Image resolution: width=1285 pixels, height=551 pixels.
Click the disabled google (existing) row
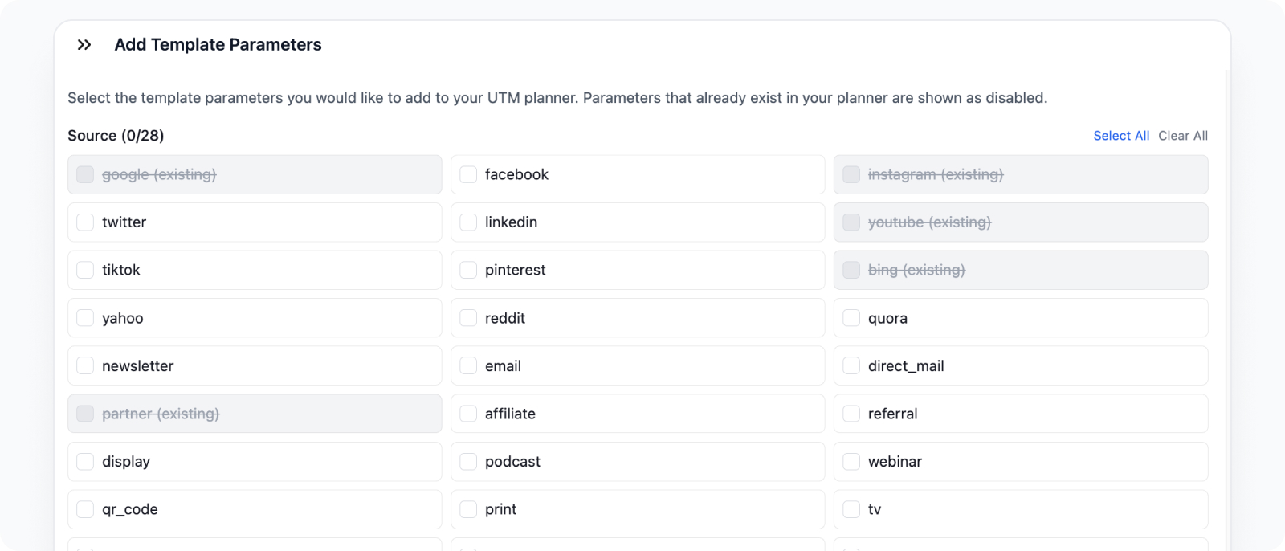tap(255, 174)
